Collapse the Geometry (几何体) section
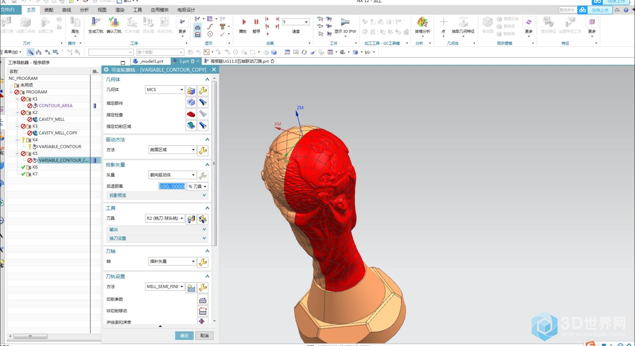The height and width of the screenshot is (346, 635). 207,79
